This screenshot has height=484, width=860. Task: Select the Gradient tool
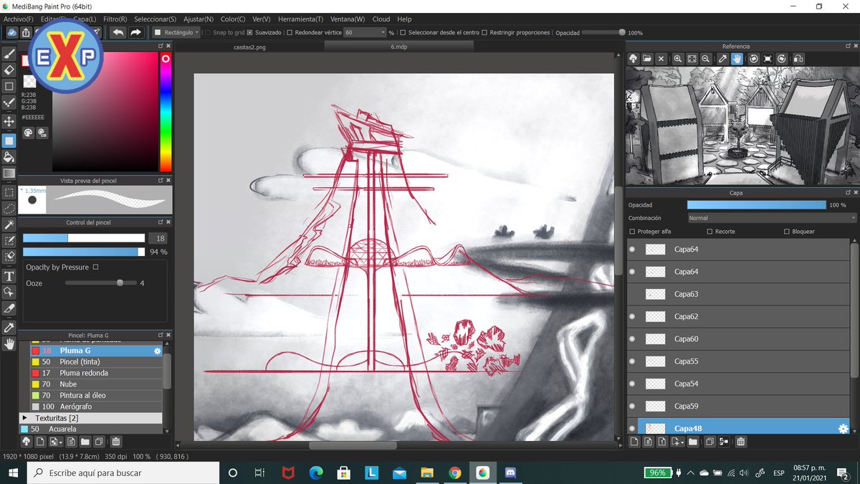pos(9,174)
